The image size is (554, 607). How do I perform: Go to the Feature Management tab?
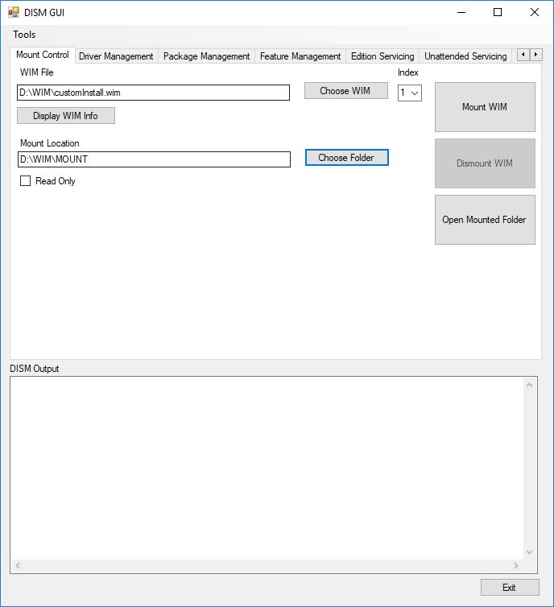click(x=300, y=56)
